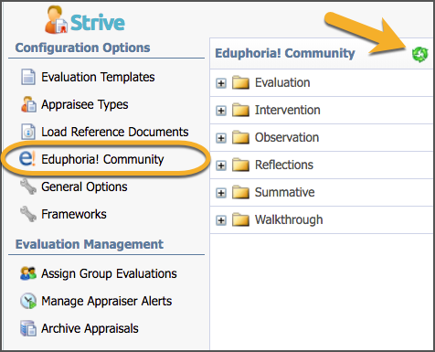The width and height of the screenshot is (435, 352).
Task: Expand the Intervention folder
Action: coord(221,111)
